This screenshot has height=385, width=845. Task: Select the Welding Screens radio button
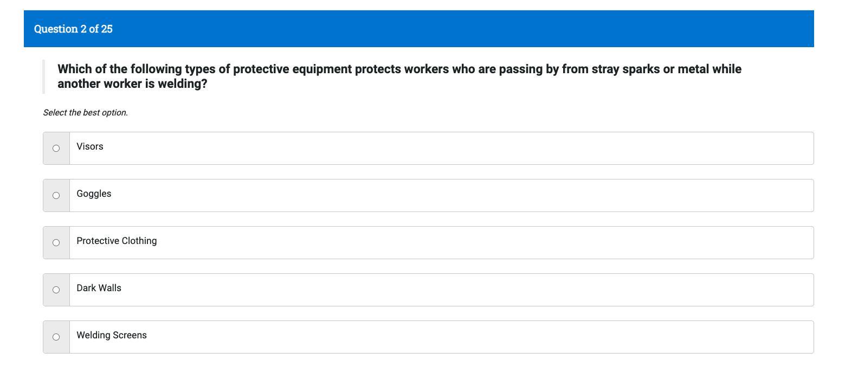coord(56,337)
